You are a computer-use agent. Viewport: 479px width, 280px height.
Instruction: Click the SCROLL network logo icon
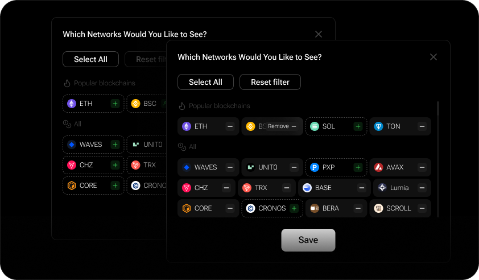coord(378,208)
